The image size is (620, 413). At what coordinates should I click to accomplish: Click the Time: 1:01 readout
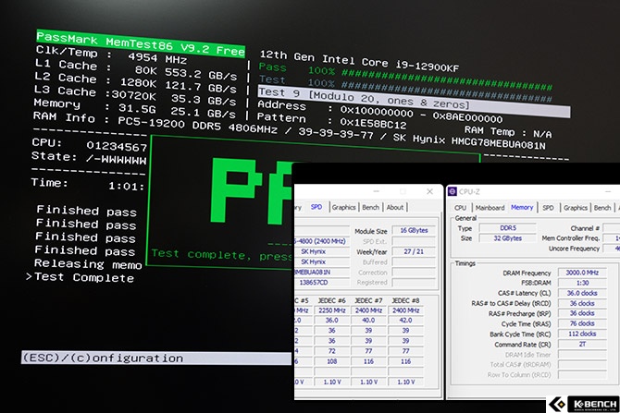click(88, 185)
